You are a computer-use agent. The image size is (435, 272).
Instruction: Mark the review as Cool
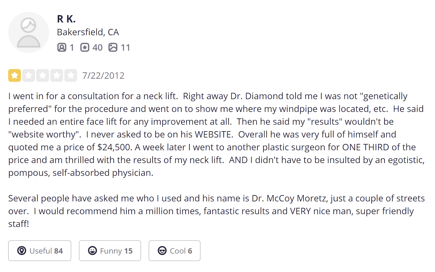tap(175, 251)
